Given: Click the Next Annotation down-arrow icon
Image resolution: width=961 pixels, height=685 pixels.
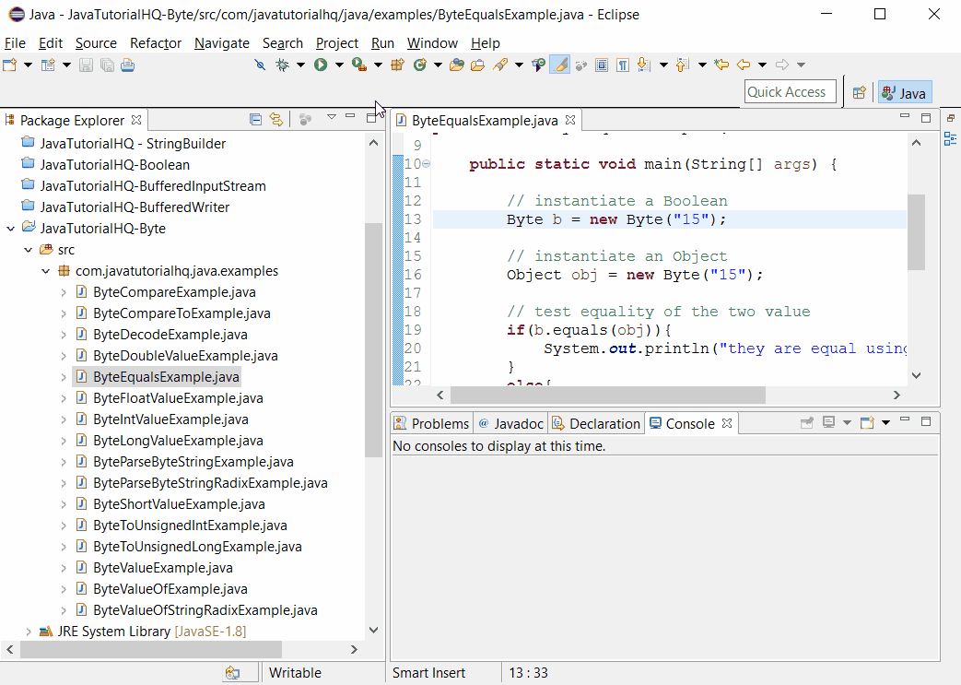Looking at the screenshot, I should (643, 65).
